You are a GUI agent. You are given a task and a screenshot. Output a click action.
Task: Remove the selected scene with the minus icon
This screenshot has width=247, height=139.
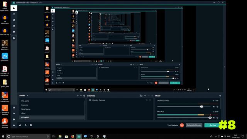(x=81, y=96)
